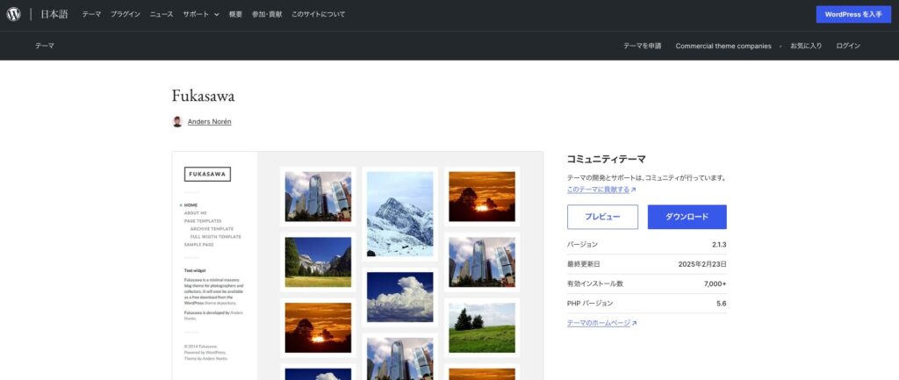Open the 日本語 site title link
The width and height of the screenshot is (899, 380).
(x=54, y=14)
